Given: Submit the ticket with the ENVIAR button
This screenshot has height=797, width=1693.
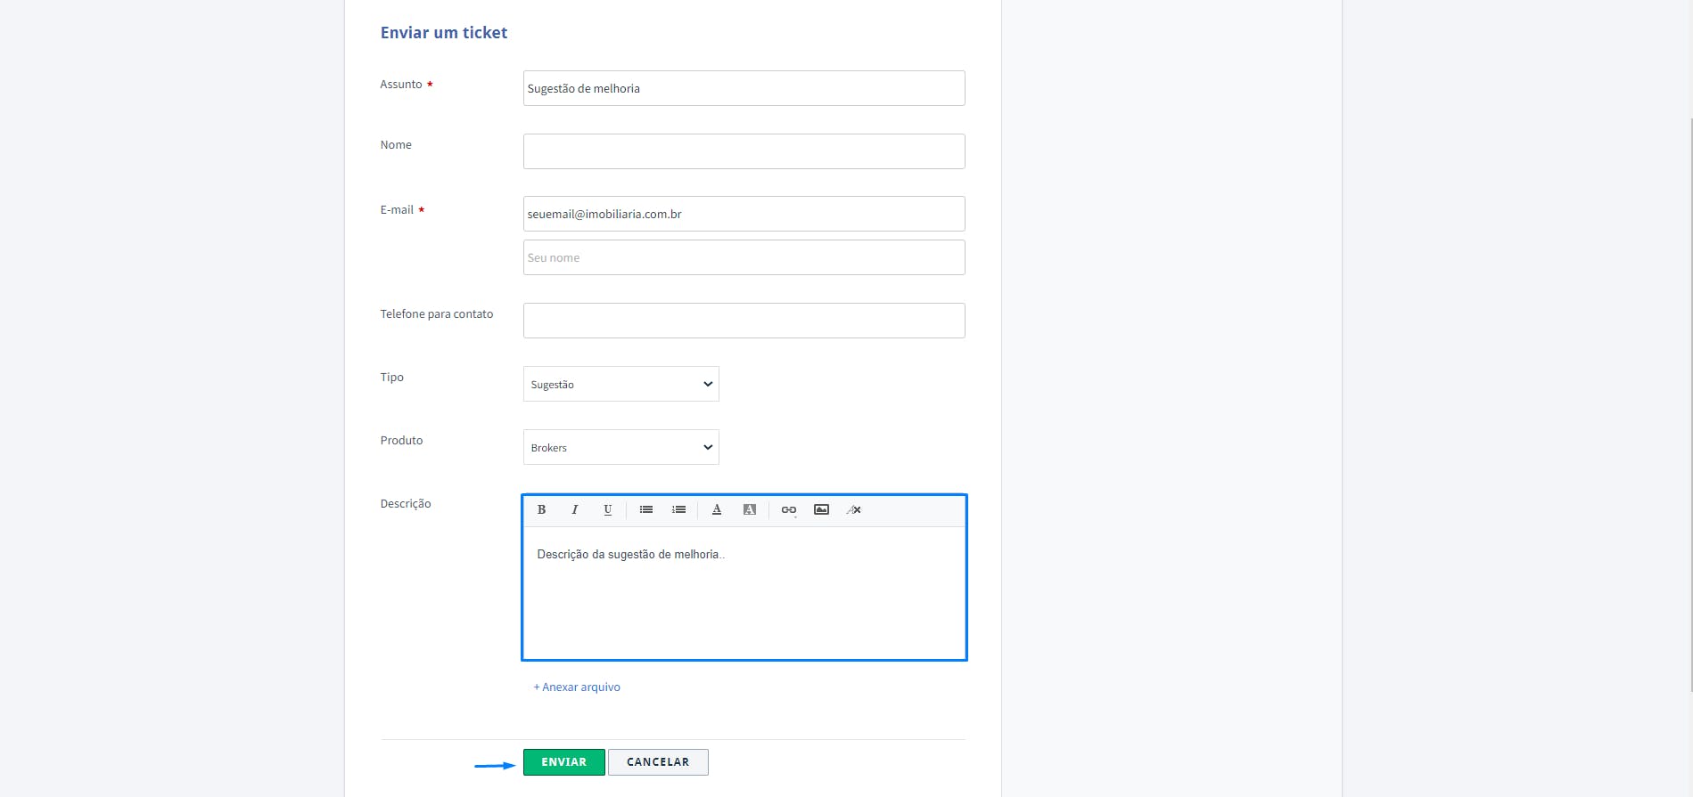Looking at the screenshot, I should 564,762.
